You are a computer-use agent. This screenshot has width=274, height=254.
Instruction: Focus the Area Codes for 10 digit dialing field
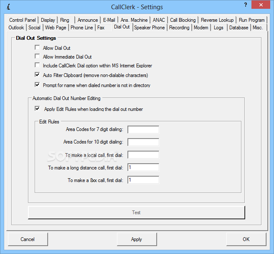click(x=143, y=142)
